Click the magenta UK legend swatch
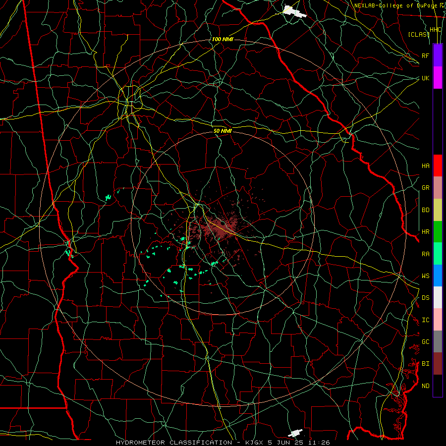The height and width of the screenshot is (446, 446). click(438, 78)
